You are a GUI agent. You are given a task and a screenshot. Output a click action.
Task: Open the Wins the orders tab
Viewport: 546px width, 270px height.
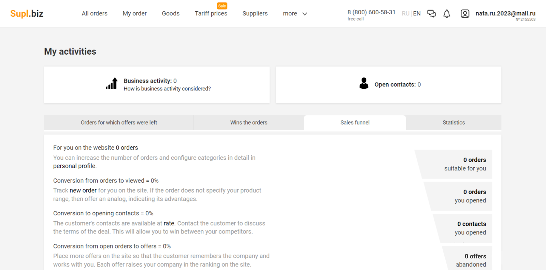pyautogui.click(x=248, y=123)
